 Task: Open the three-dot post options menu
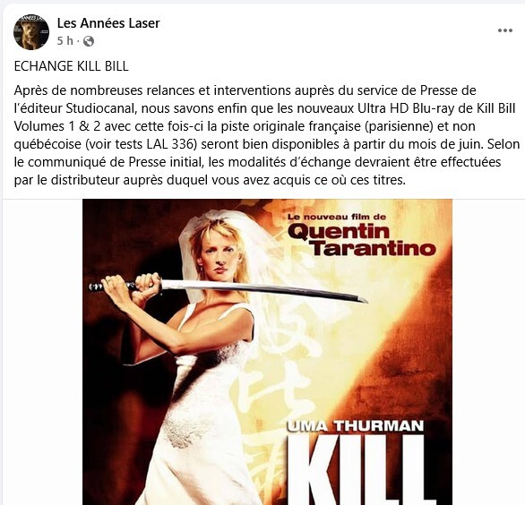click(x=505, y=30)
